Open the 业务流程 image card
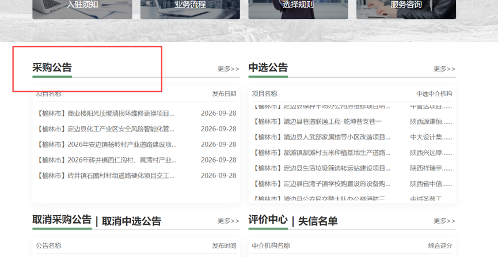The image size is (498, 257). coord(190,9)
